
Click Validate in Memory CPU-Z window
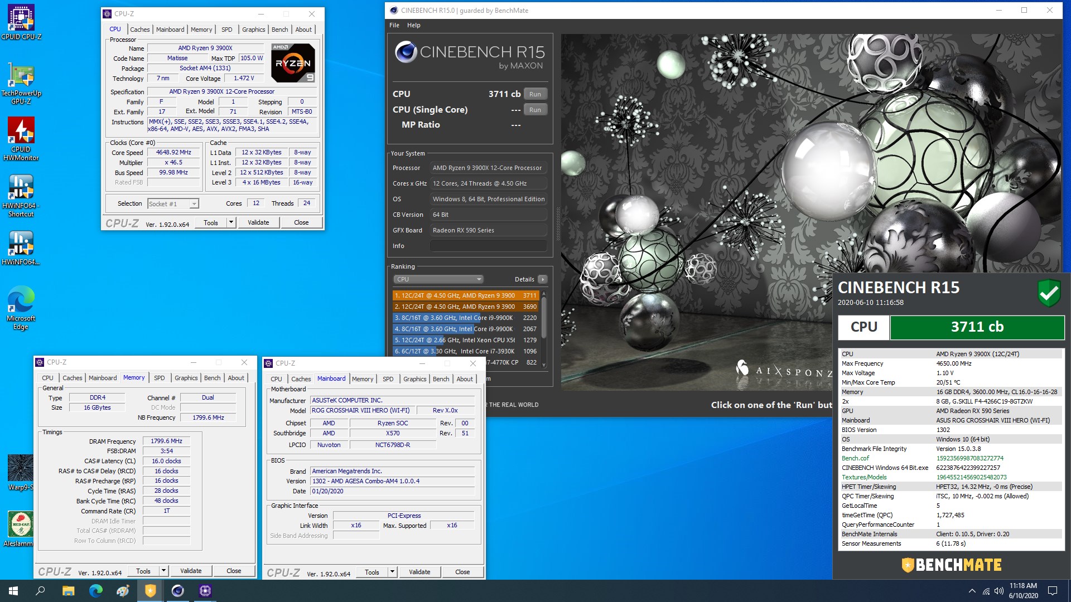tap(191, 571)
